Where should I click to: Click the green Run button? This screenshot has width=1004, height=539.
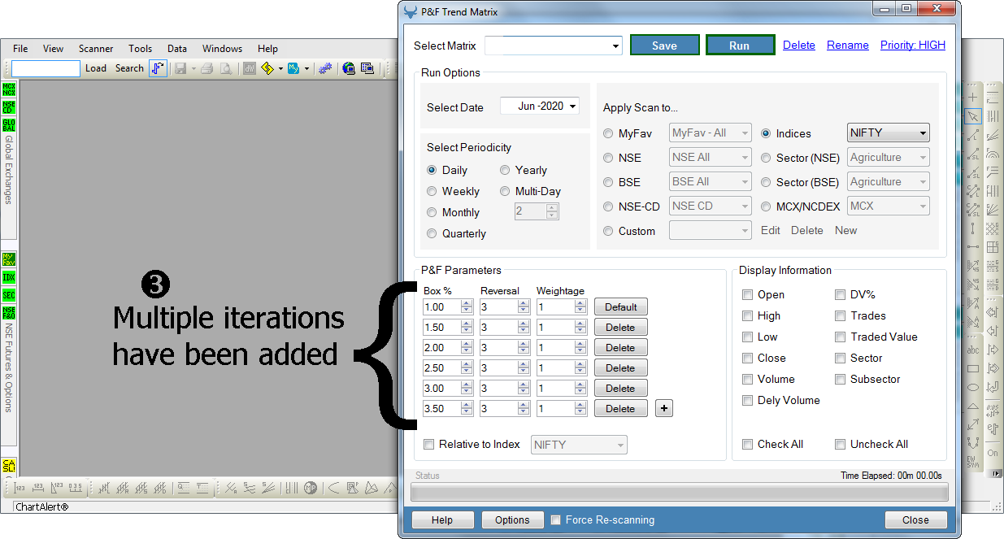740,46
